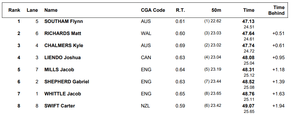
Task: Click the CGA Code column header
Action: 153,10
